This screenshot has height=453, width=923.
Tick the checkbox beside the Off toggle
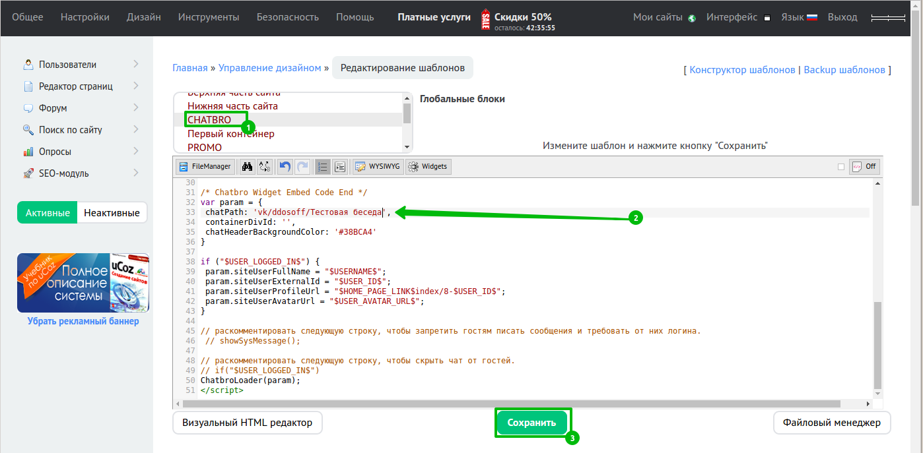[x=841, y=167]
